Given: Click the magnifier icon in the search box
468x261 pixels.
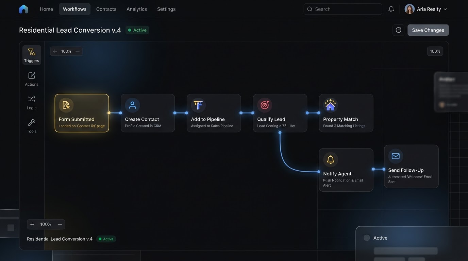Looking at the screenshot, I should (x=310, y=9).
